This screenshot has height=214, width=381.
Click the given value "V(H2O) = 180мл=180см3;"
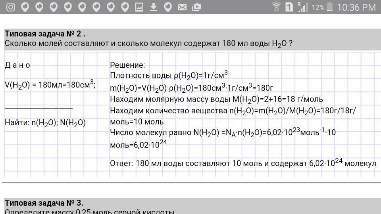[x=50, y=85]
